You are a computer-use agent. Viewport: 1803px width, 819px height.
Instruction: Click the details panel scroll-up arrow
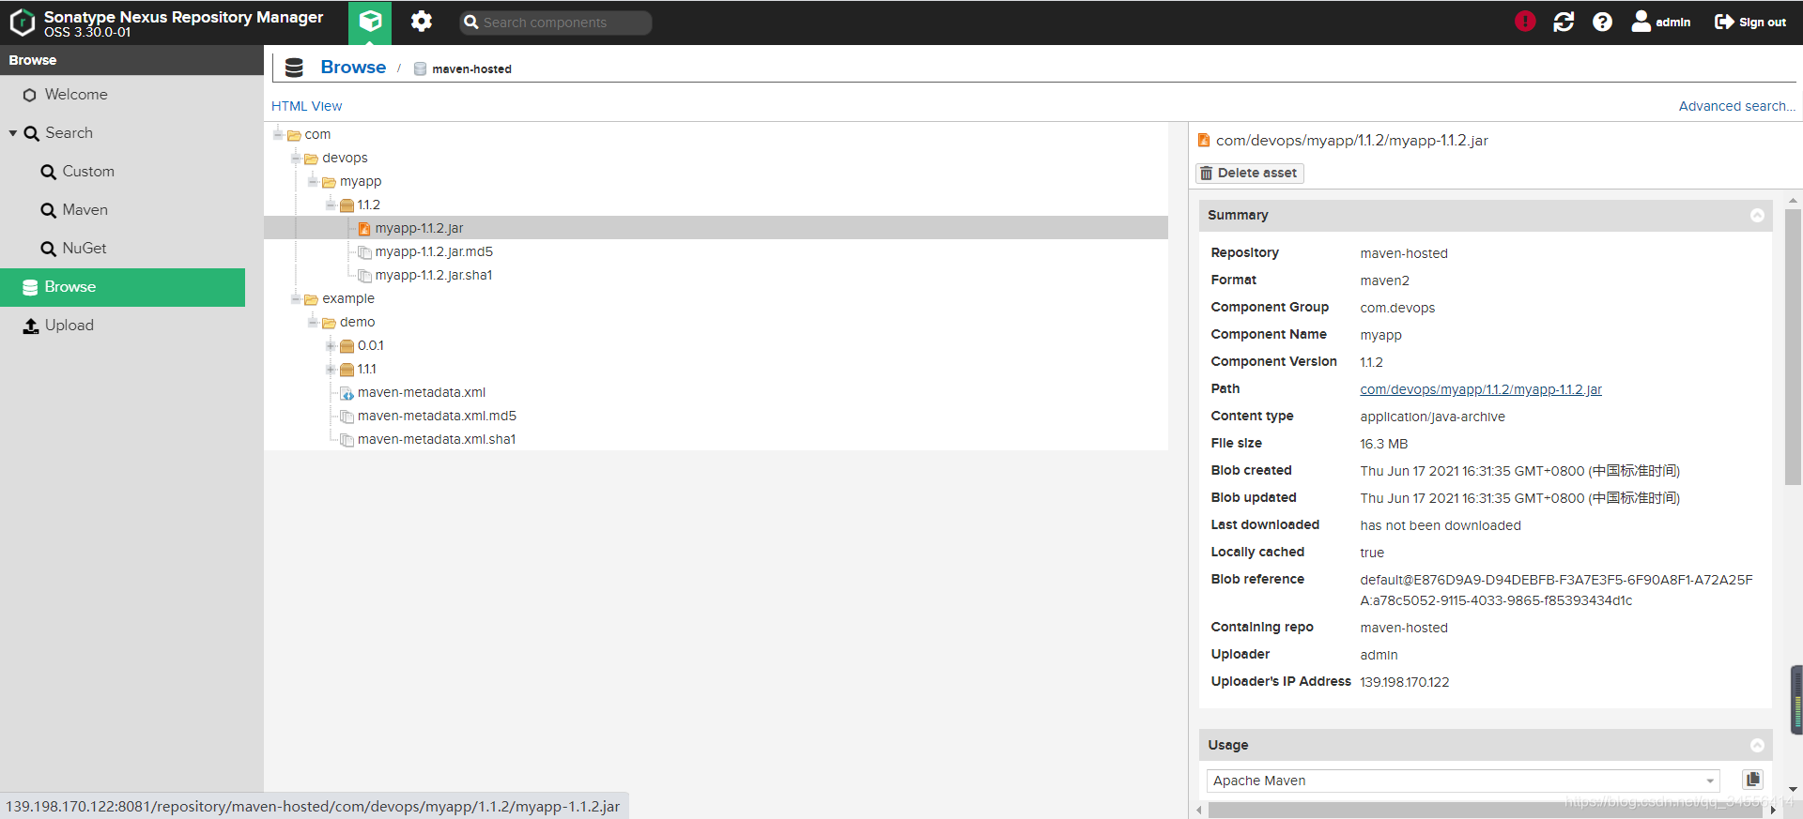click(x=1793, y=200)
